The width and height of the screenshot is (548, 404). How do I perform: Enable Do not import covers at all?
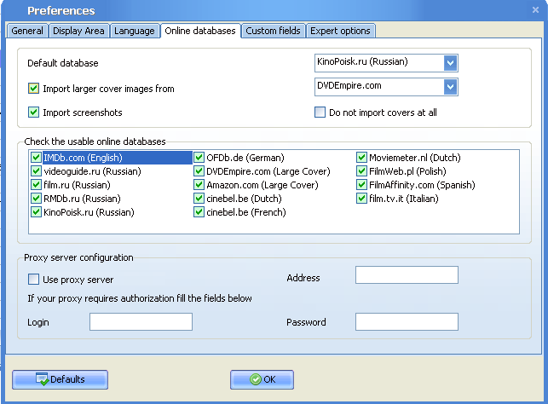click(x=320, y=113)
